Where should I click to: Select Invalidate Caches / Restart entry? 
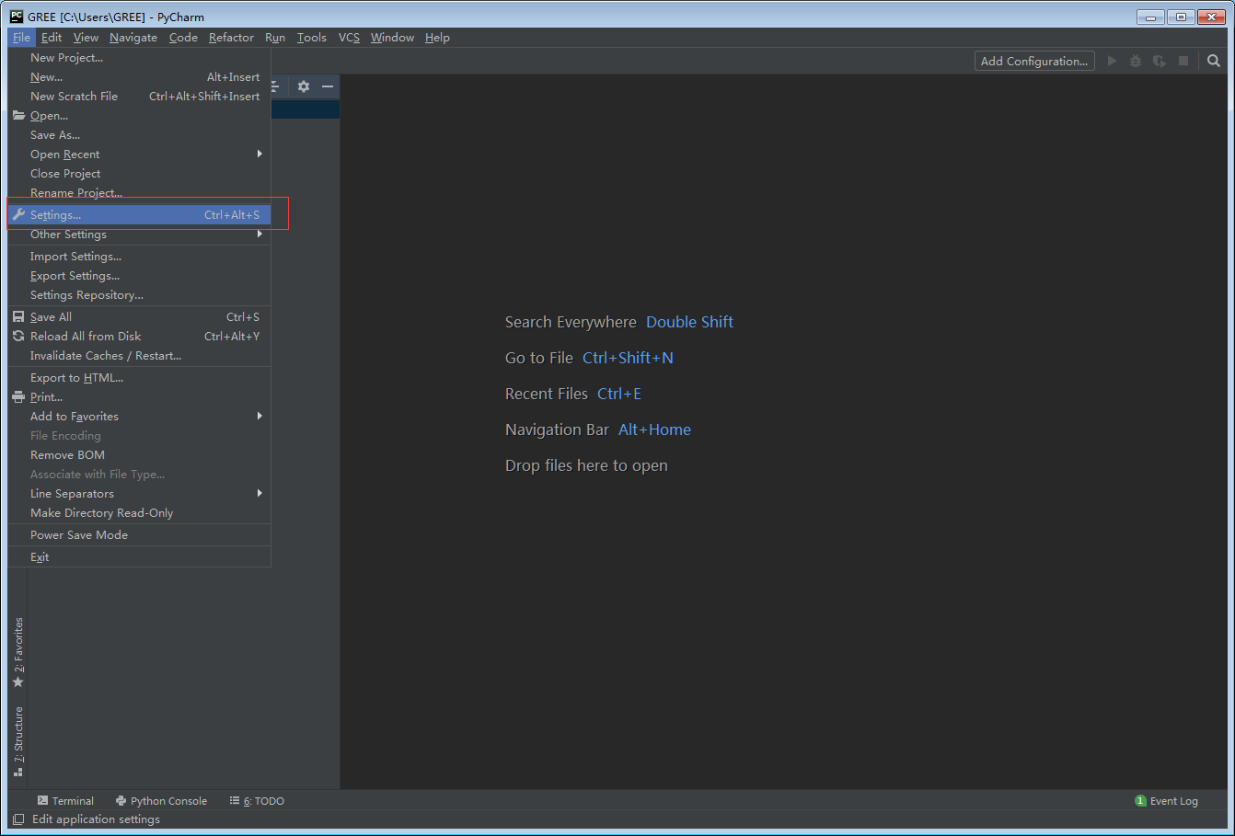(x=139, y=356)
